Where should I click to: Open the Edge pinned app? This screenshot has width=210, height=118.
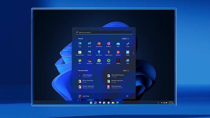80,45
